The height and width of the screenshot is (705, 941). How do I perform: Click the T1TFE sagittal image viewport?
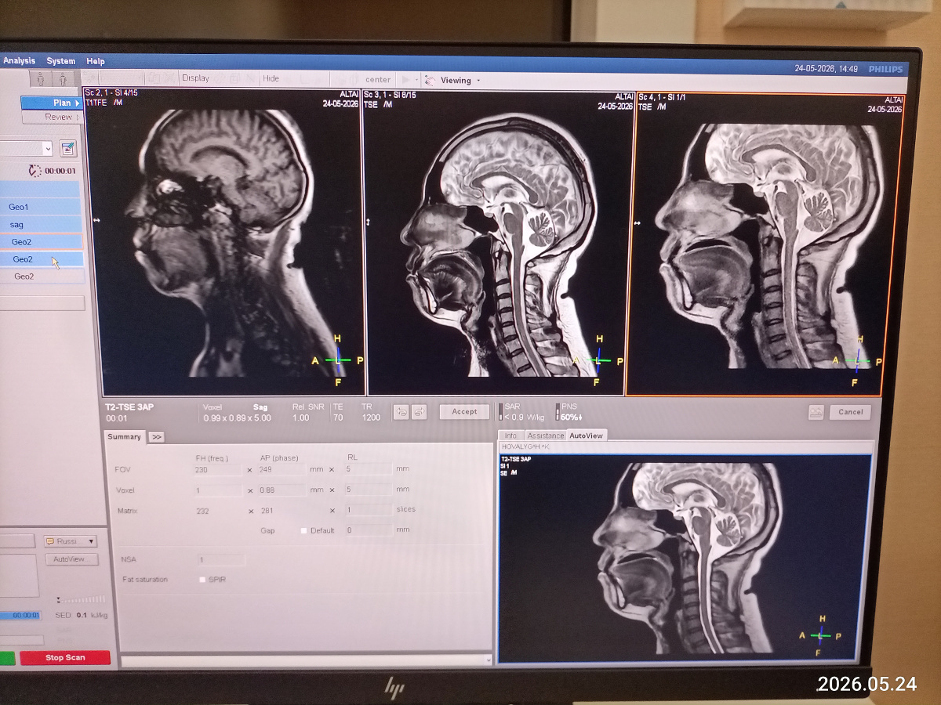(224, 243)
